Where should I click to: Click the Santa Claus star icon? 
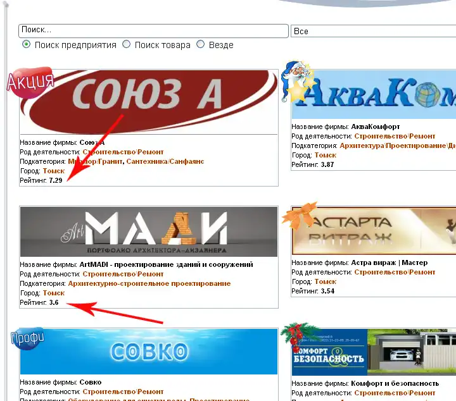click(x=300, y=81)
